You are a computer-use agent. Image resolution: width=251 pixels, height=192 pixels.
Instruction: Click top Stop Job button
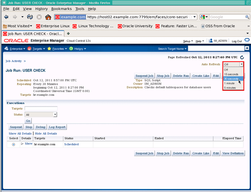click(163, 76)
